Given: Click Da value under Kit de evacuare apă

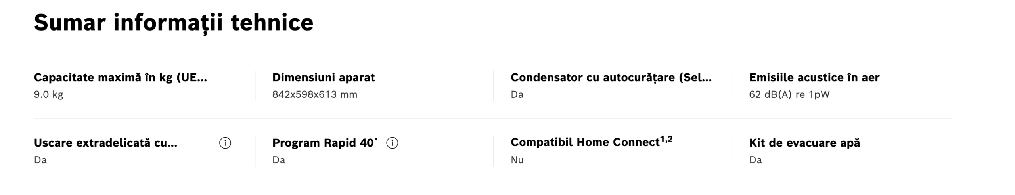Looking at the screenshot, I should (x=755, y=160).
